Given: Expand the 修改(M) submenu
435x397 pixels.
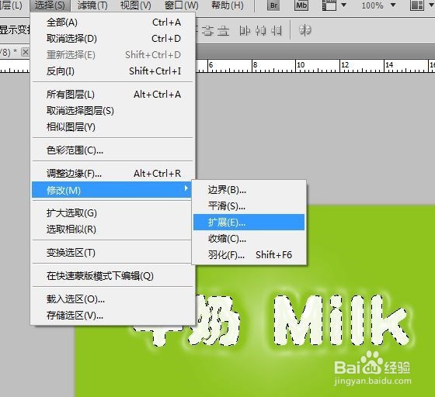Looking at the screenshot, I should (112, 190).
